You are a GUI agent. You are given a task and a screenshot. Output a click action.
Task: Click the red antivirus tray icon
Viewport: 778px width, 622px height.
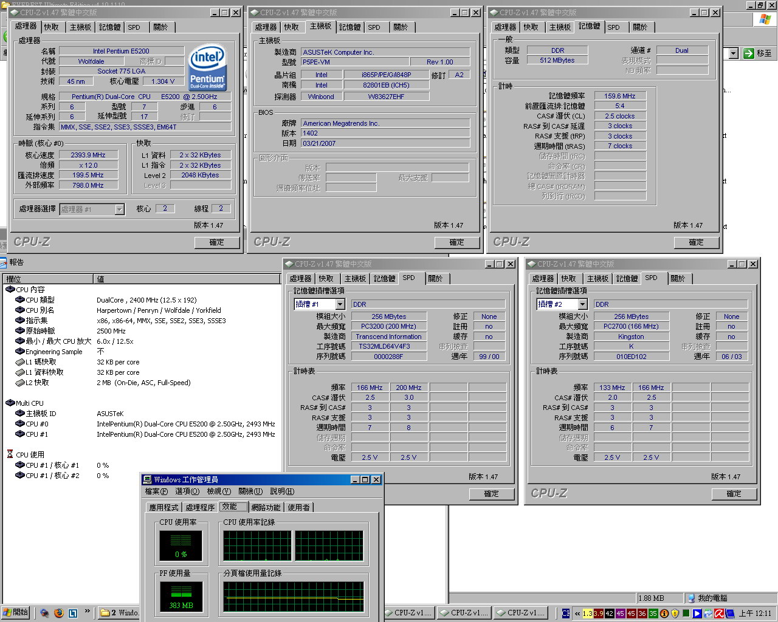[719, 613]
